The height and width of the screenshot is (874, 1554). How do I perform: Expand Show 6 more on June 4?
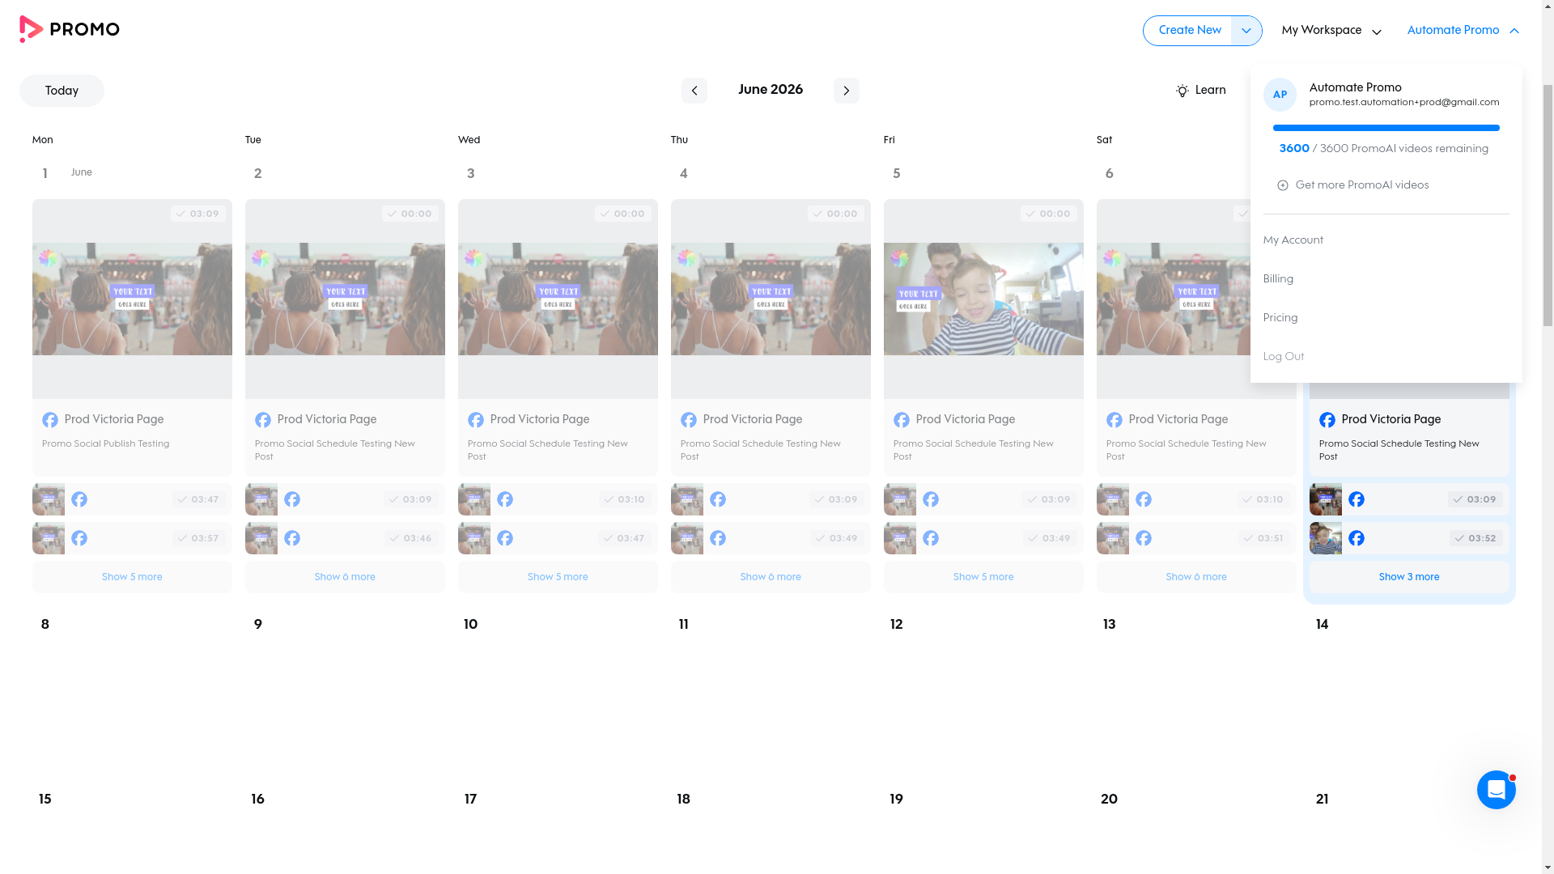(x=771, y=577)
